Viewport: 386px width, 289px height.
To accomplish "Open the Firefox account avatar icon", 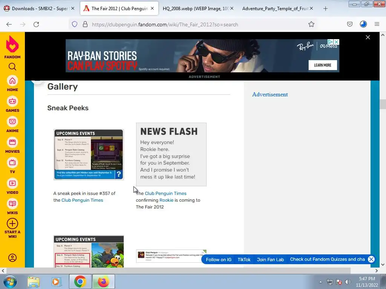I will 363,24.
